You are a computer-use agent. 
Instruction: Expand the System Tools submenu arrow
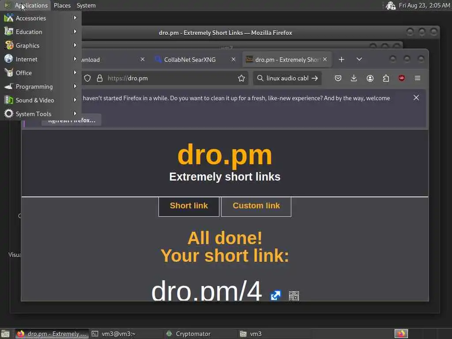coord(75,113)
